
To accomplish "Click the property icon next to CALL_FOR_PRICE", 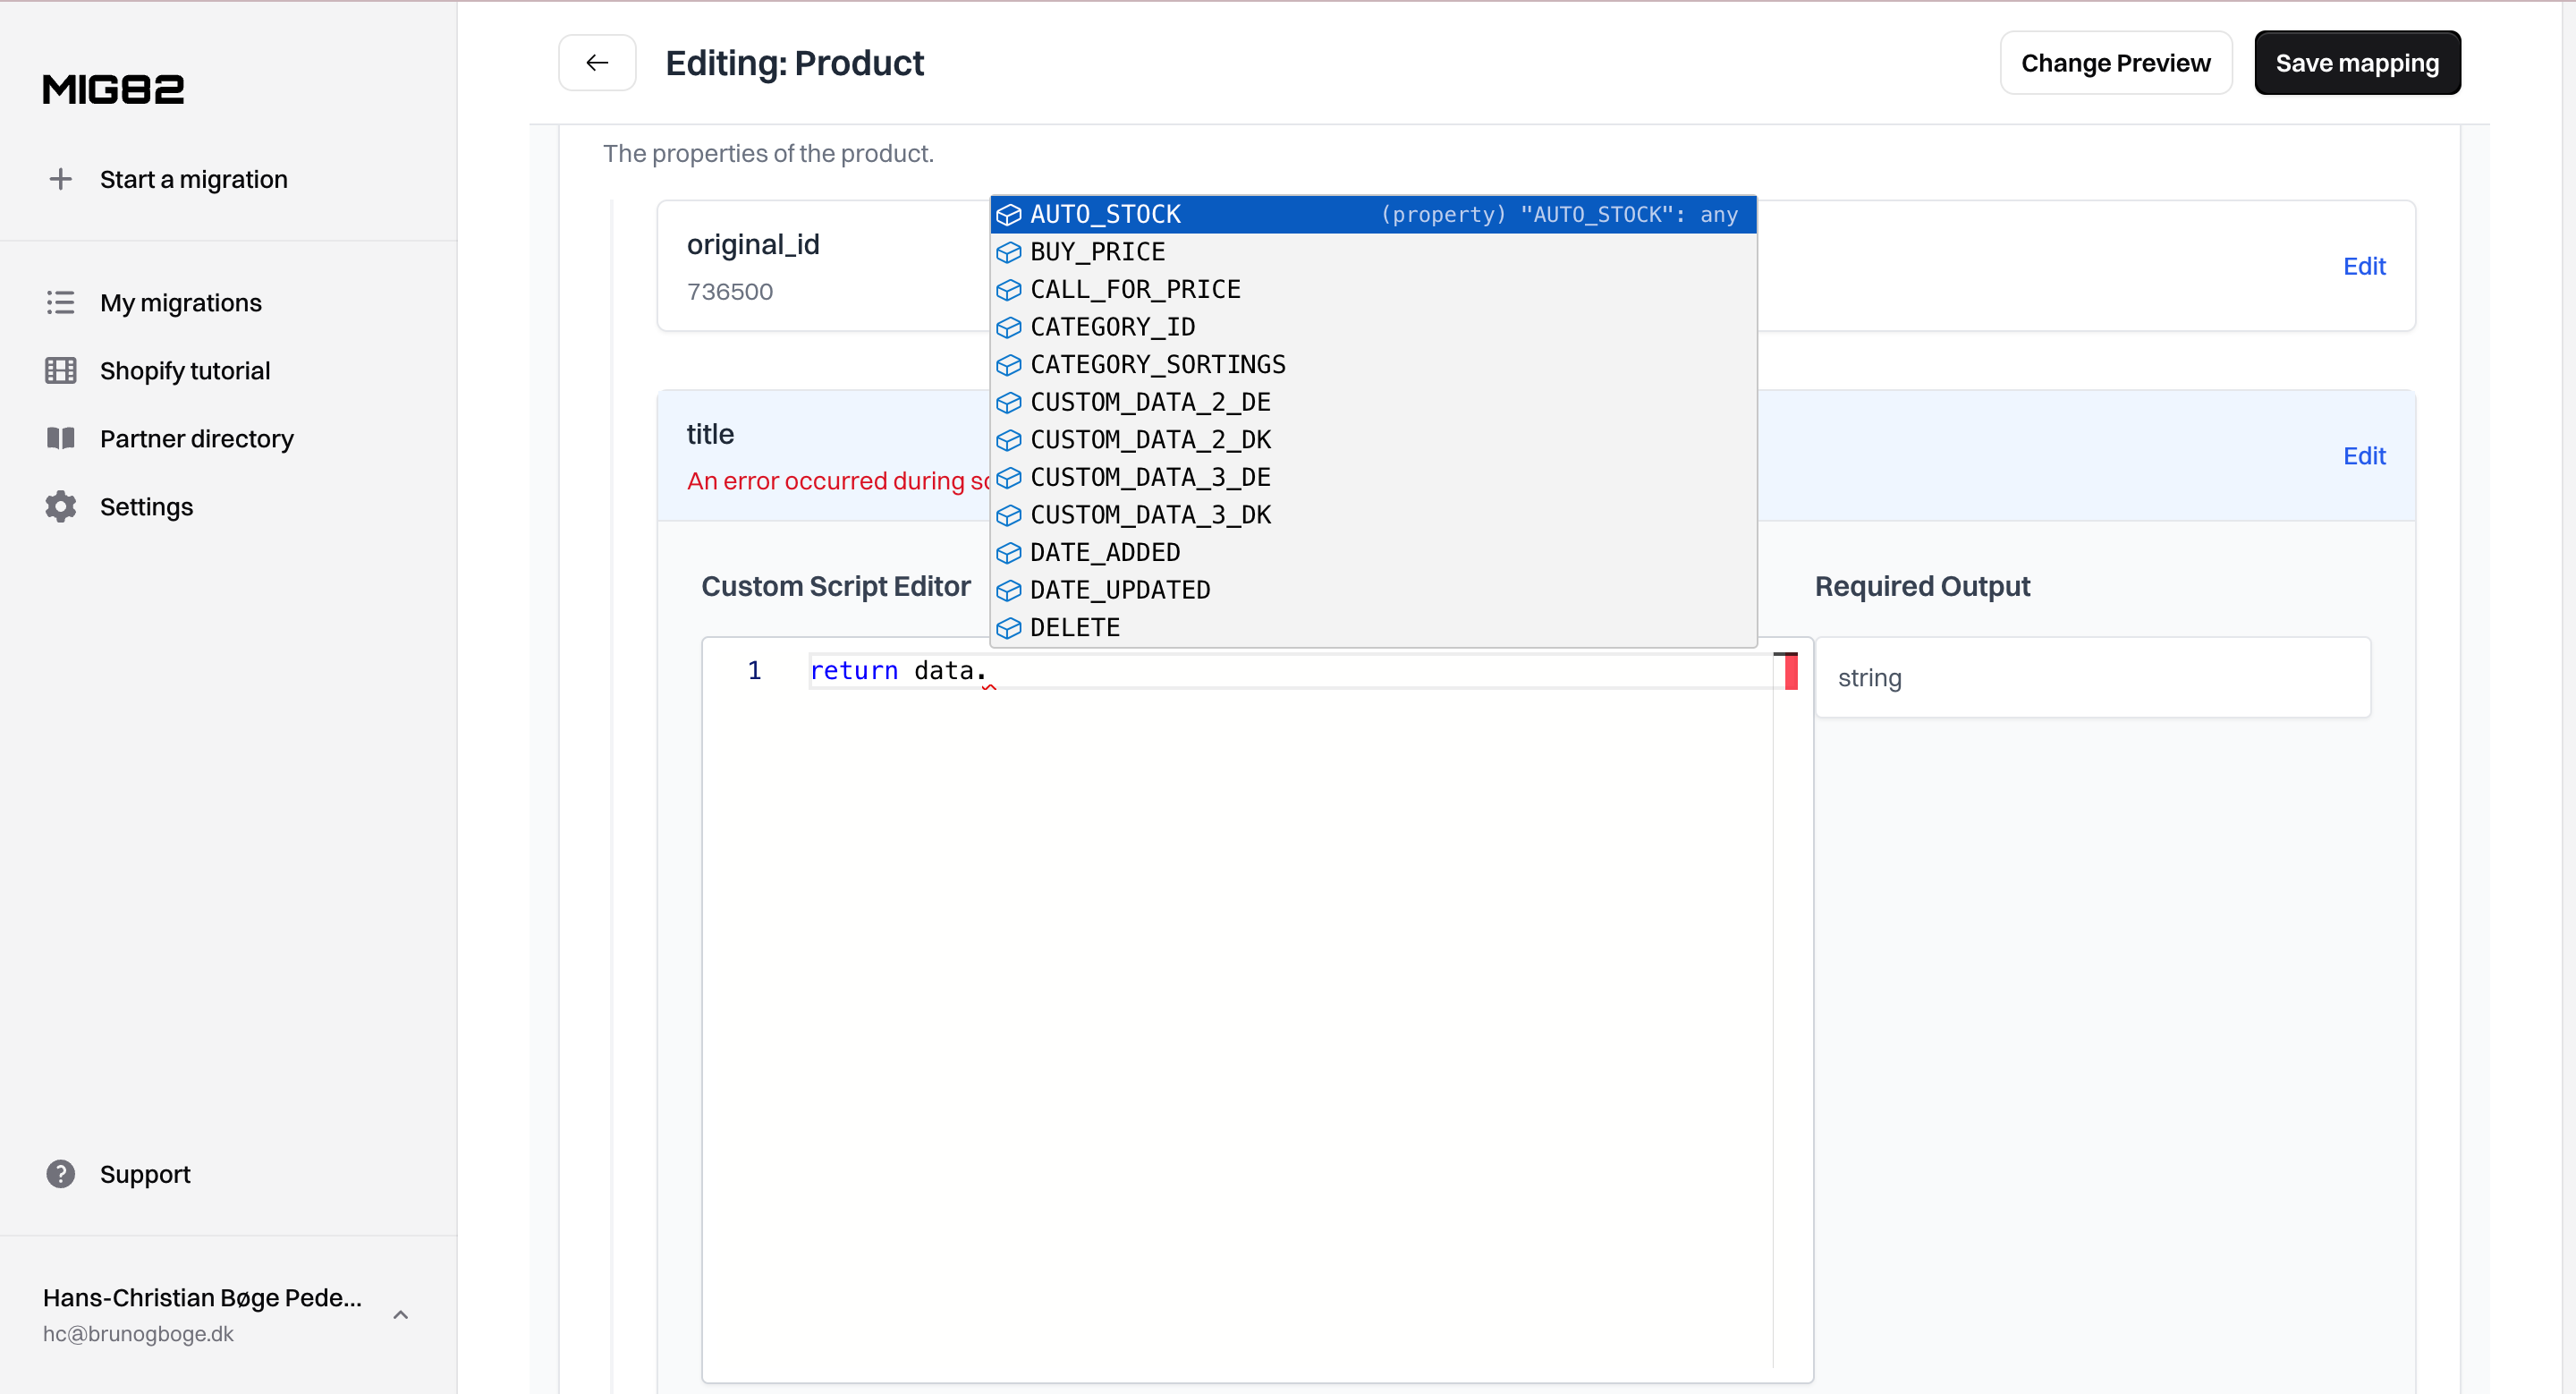I will [x=1009, y=290].
